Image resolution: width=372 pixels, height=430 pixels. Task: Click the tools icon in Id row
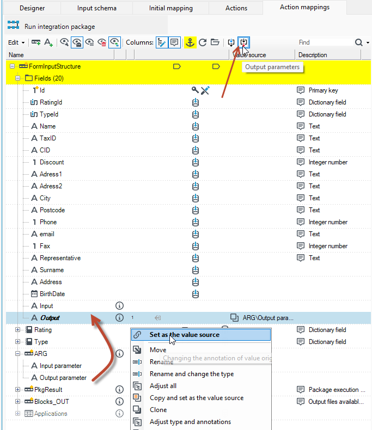[x=205, y=90]
